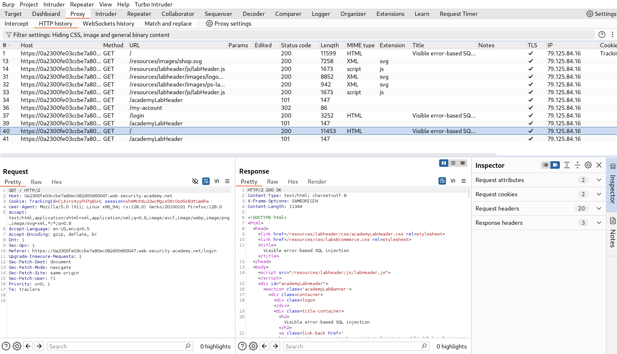Switch to the Collaborator tab

pyautogui.click(x=178, y=14)
